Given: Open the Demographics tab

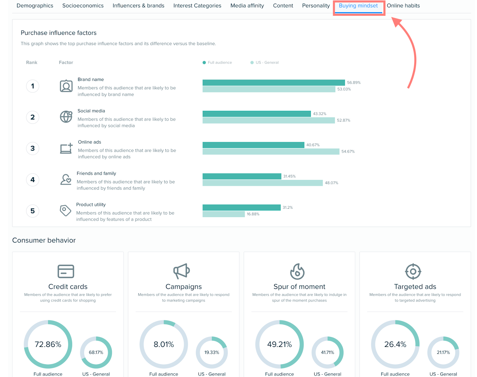Looking at the screenshot, I should (35, 6).
